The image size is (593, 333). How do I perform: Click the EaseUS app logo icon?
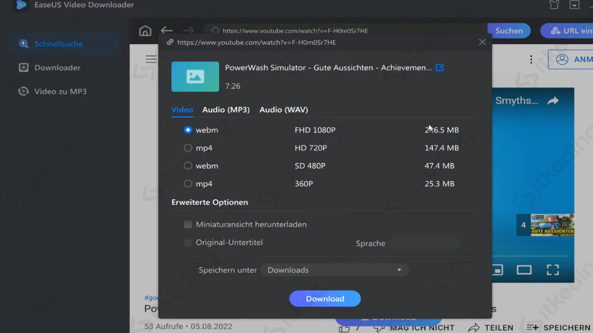[21, 5]
